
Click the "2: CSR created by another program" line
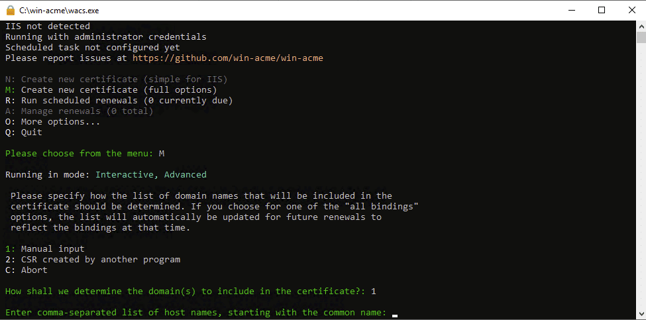[x=93, y=260]
